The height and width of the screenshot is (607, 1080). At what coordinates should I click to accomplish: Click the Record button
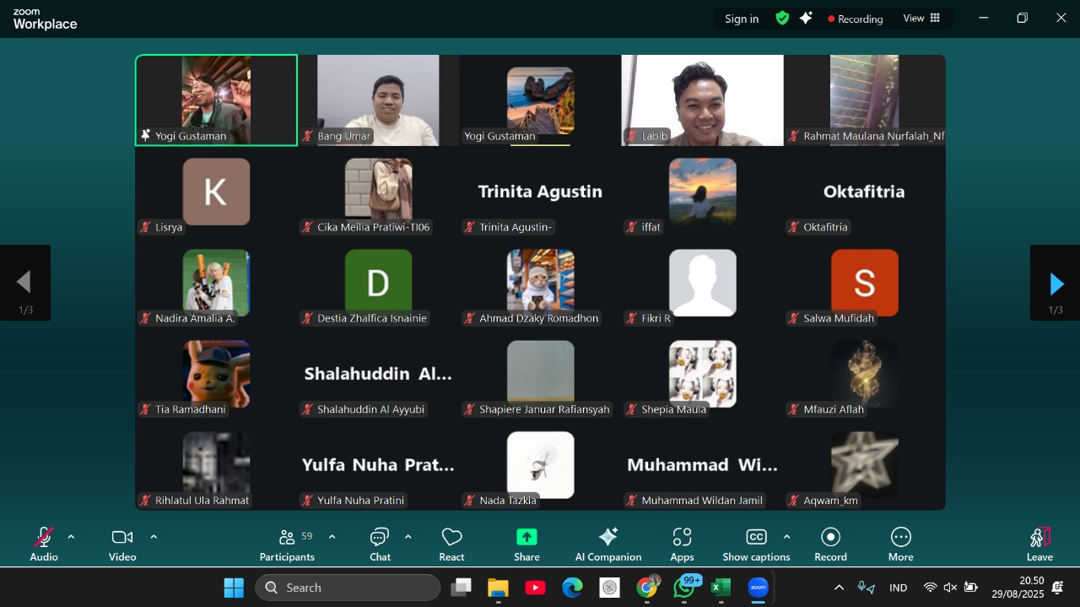[830, 544]
